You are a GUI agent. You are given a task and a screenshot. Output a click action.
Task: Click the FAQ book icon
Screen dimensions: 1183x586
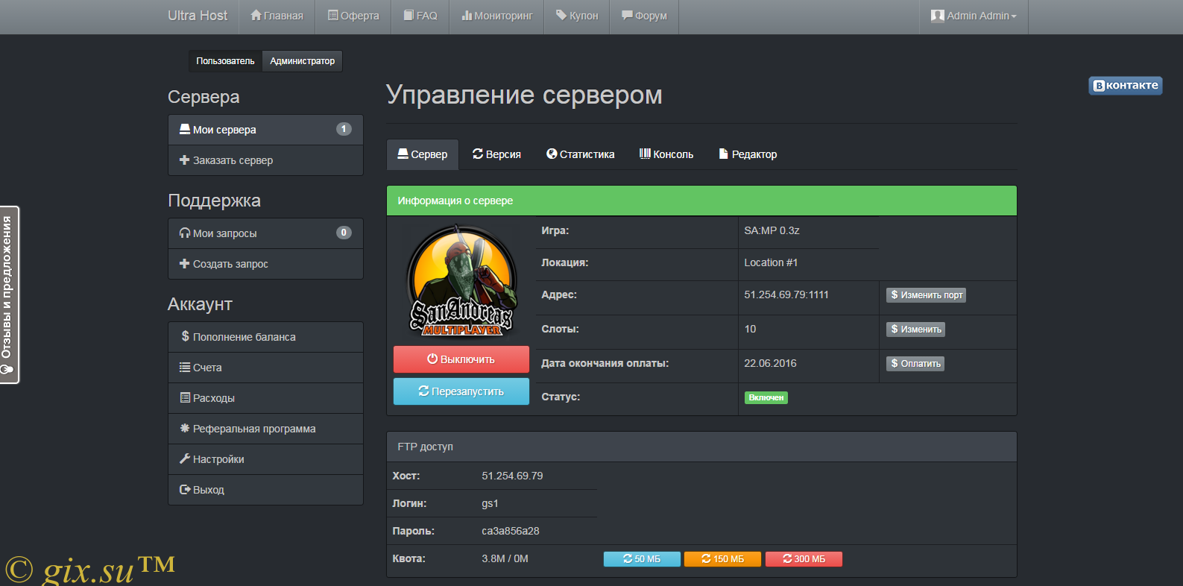(408, 15)
